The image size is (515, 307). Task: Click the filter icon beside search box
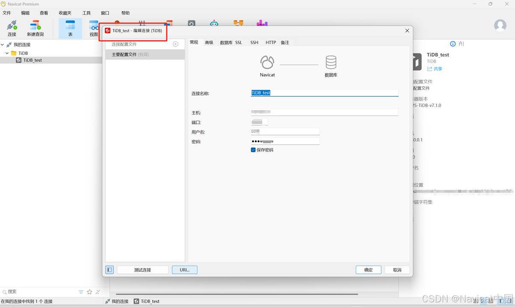click(x=81, y=292)
